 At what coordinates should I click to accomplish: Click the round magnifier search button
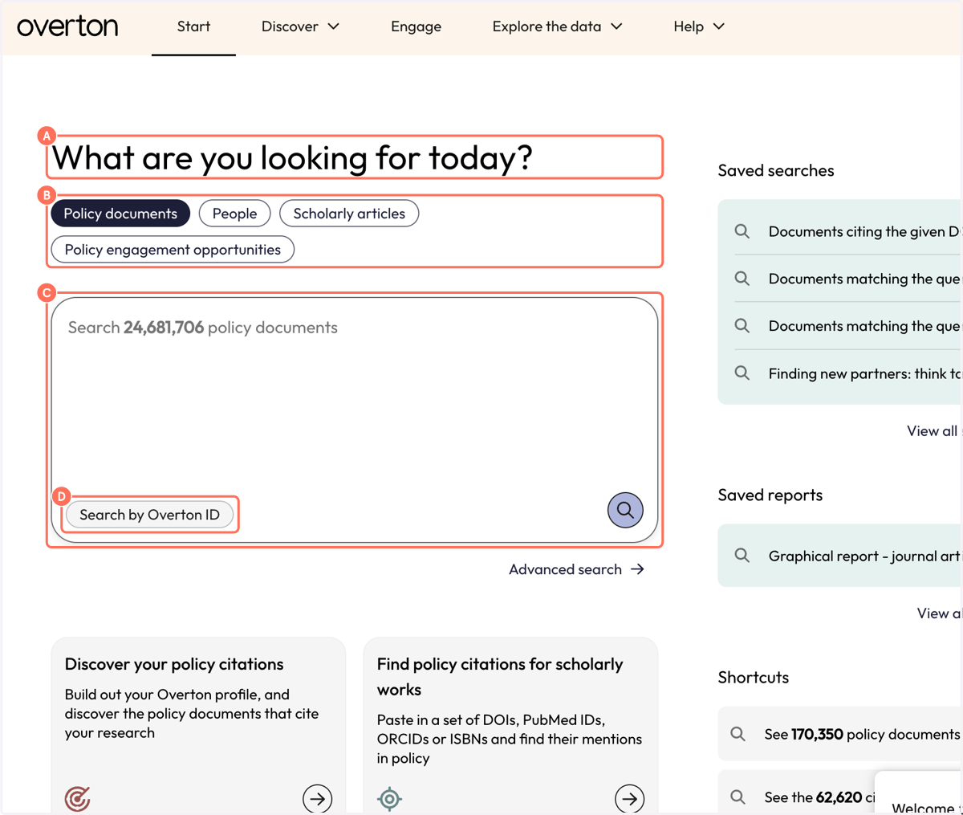tap(625, 510)
